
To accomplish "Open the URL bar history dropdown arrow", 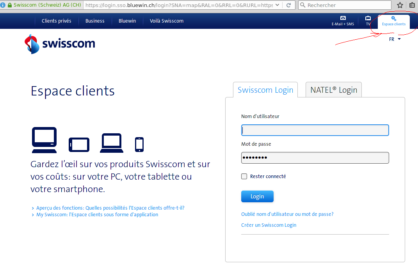I will pyautogui.click(x=277, y=5).
